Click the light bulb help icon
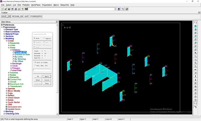 (22, 9)
